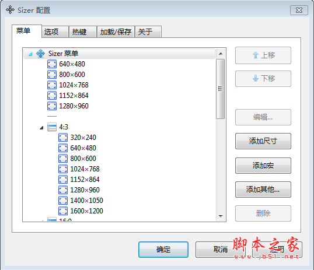Select the top-level 1024×768 text

tap(74, 85)
